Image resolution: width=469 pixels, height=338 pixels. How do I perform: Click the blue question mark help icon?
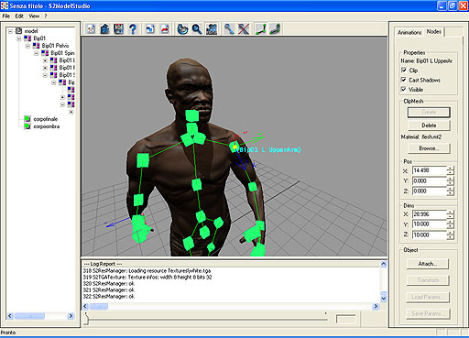tap(133, 29)
